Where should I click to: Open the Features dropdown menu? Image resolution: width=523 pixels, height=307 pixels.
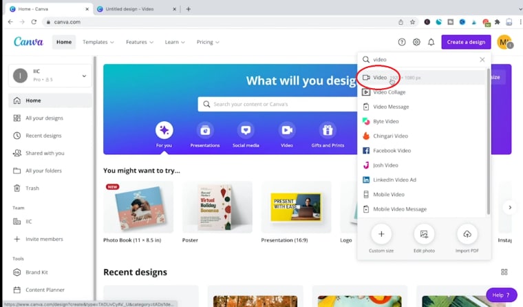pyautogui.click(x=140, y=42)
